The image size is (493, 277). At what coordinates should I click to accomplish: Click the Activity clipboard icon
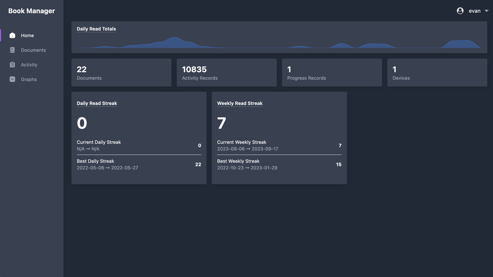click(x=12, y=65)
